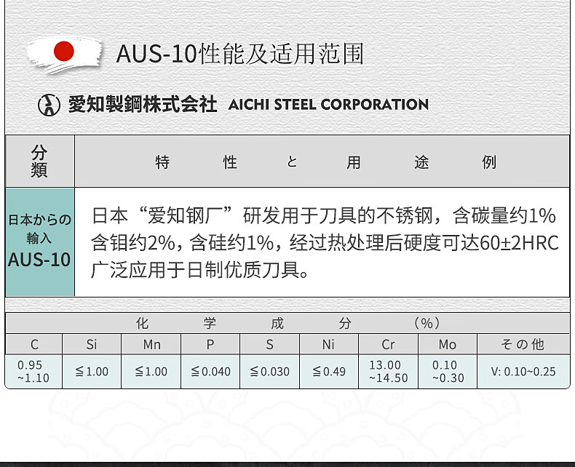Click the Aichi Steel circular logo
575x467 pixels.
coord(49,105)
